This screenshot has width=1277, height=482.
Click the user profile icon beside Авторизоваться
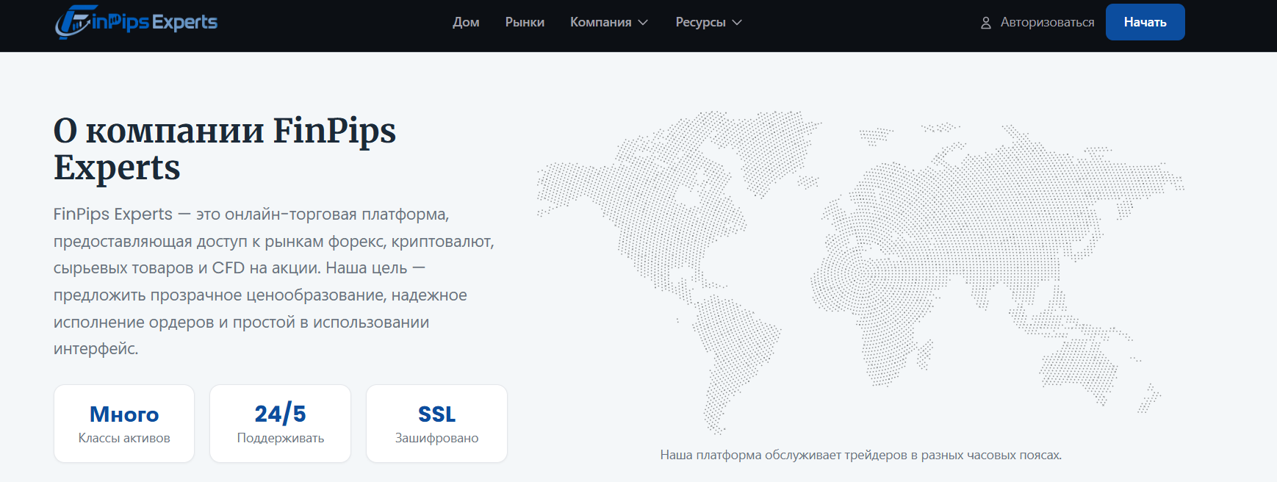(986, 23)
